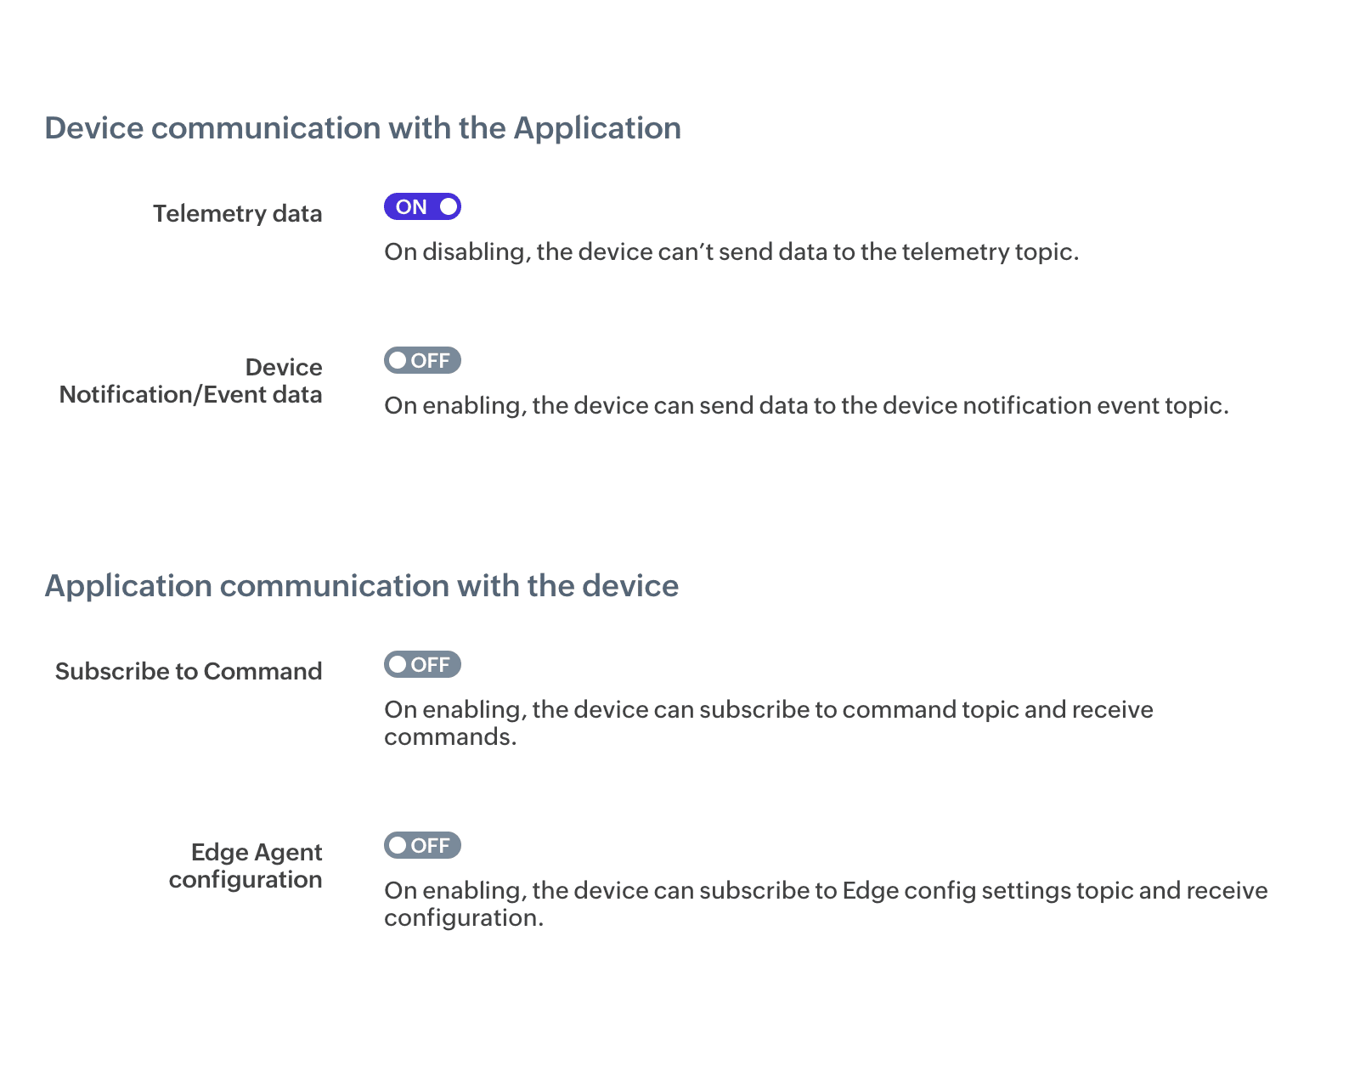Click the Subscribe to Command label
Image resolution: width=1349 pixels, height=1077 pixels.
pyautogui.click(x=188, y=671)
